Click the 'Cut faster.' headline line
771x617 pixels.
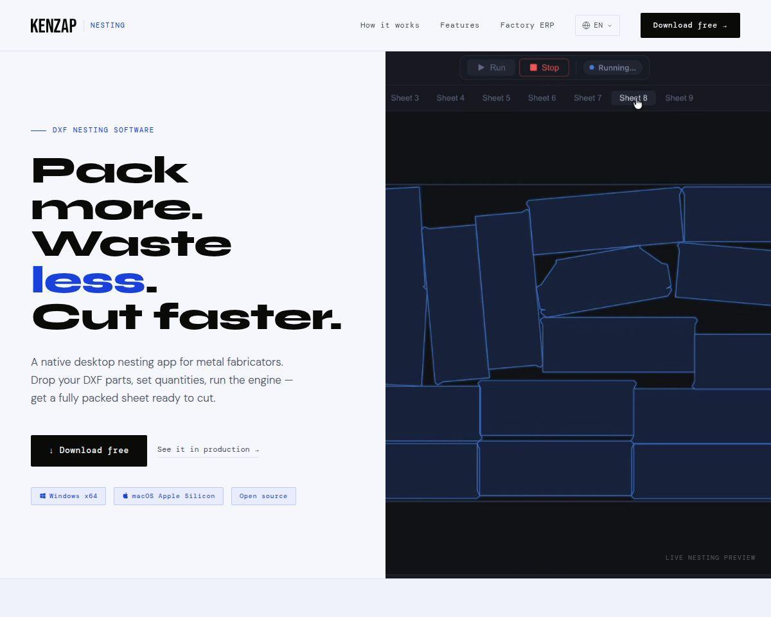187,317
